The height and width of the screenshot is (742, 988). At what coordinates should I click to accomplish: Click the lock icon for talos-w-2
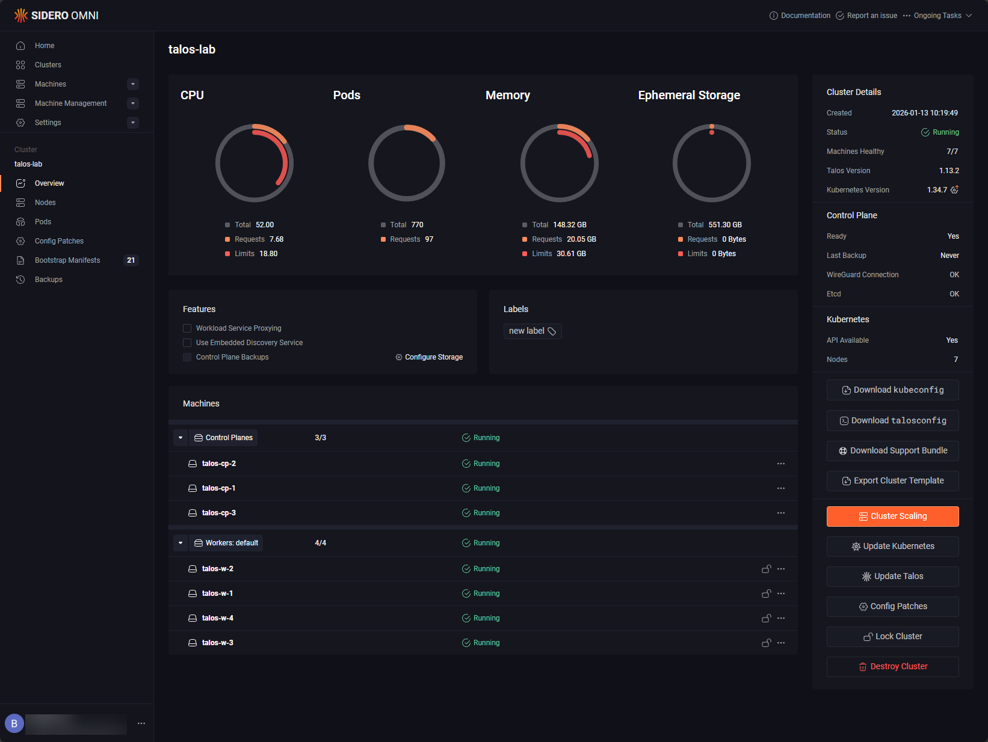[x=766, y=569]
